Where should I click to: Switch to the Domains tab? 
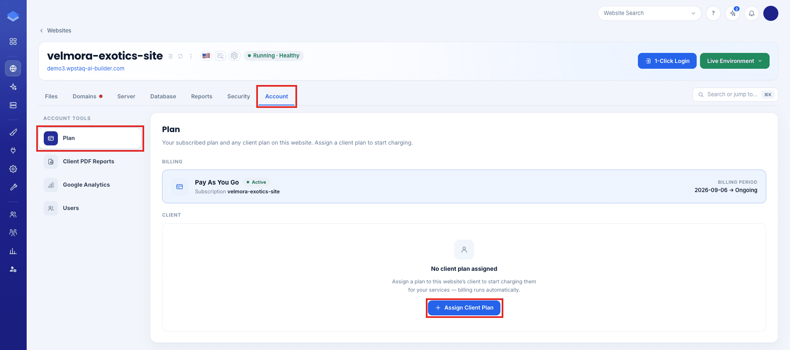point(87,96)
